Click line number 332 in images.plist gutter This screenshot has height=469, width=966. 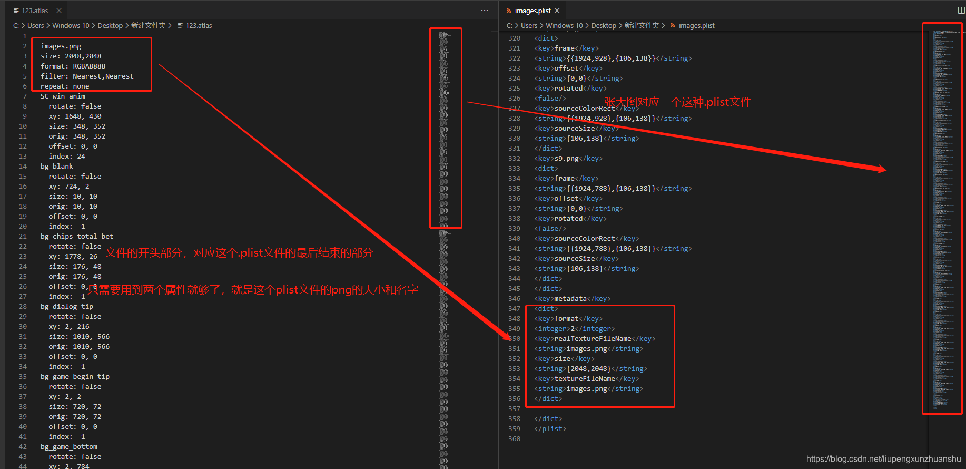point(514,158)
